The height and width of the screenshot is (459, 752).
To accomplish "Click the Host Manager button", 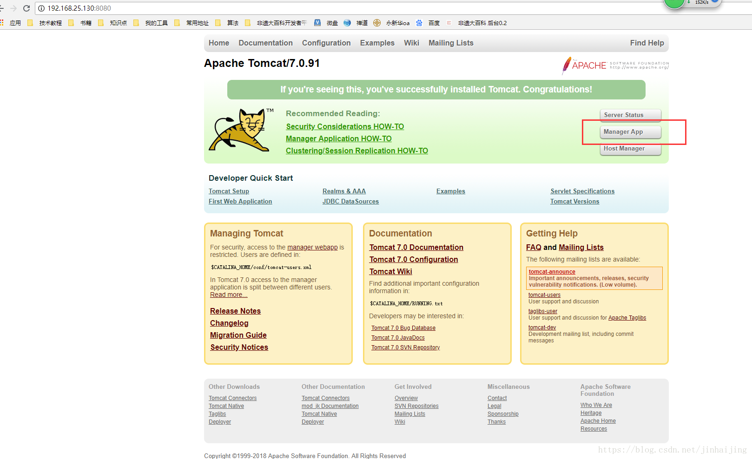I will [630, 149].
